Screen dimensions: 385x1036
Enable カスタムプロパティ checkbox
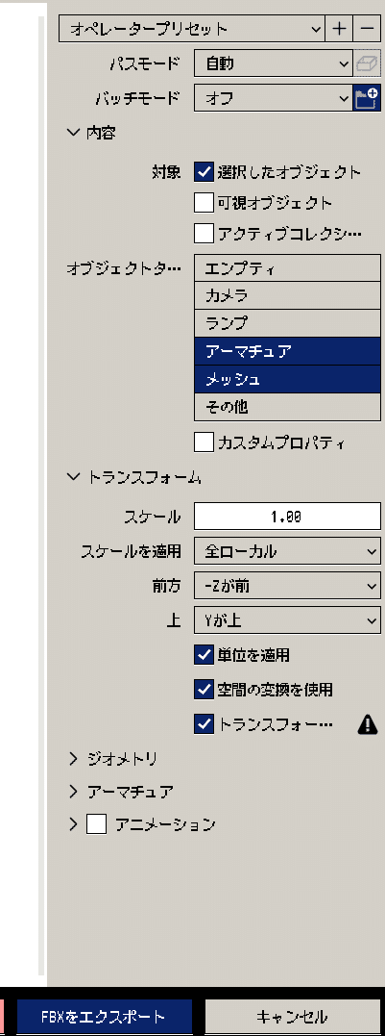click(x=204, y=443)
